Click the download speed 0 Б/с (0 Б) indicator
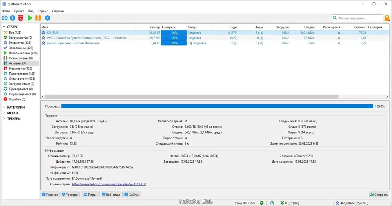Screen dimensions: 392x206 click(x=290, y=203)
